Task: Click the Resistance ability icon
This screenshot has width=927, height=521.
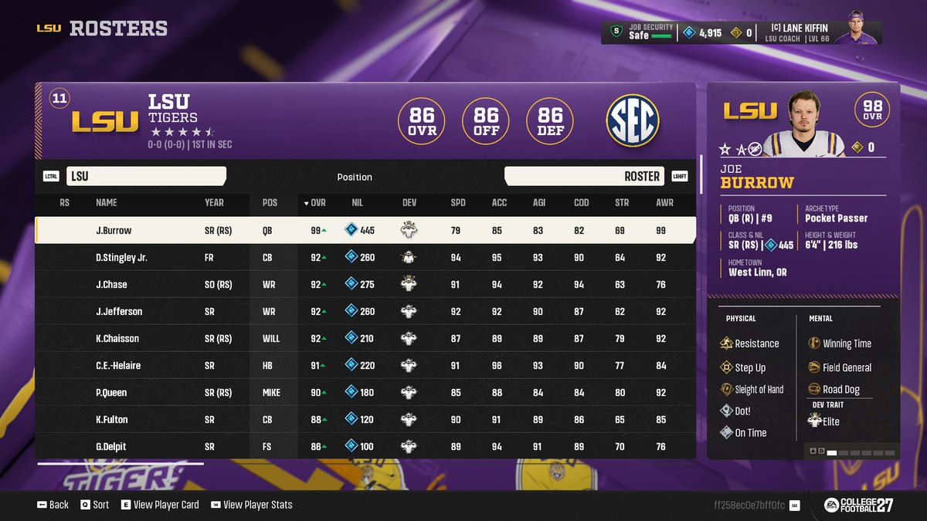Action: click(726, 343)
